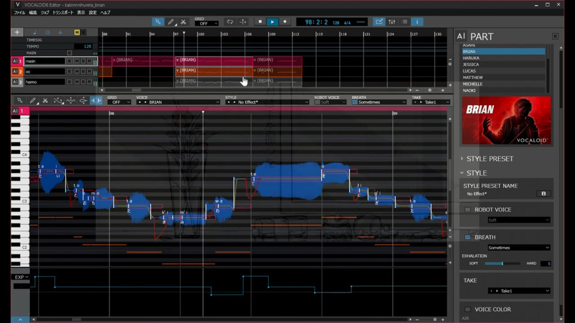This screenshot has height=323, width=575.
Task: Toggle the BREATH checkbox in Style panel
Action: pyautogui.click(x=468, y=237)
